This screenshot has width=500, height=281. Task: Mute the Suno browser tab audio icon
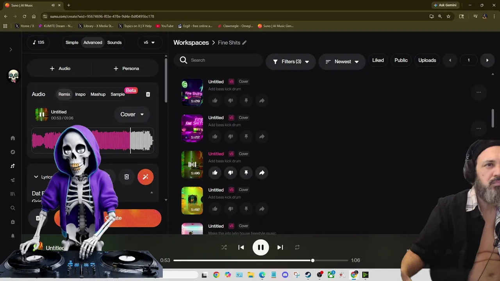point(53,5)
